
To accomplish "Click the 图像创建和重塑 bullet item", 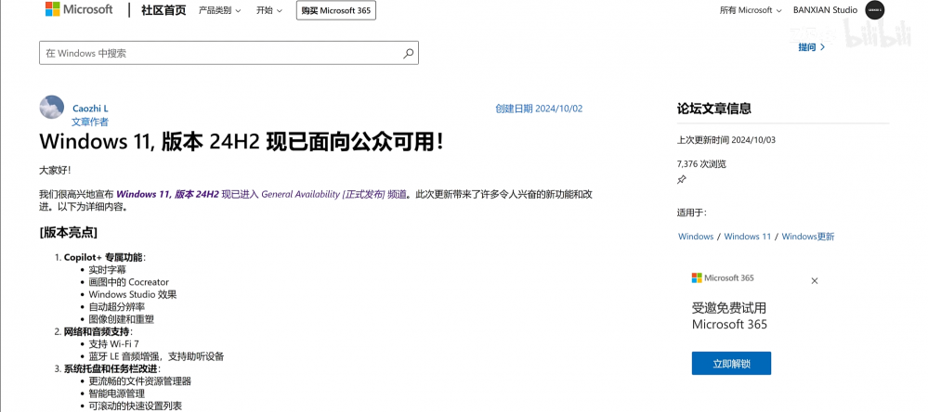I will 122,319.
